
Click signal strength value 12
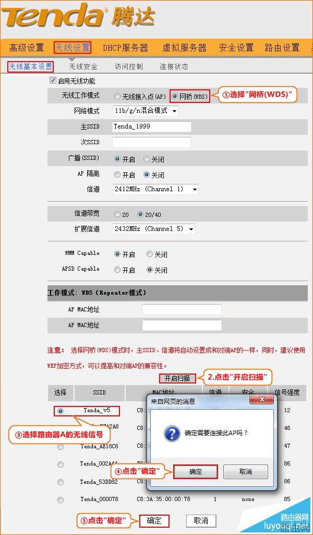click(x=287, y=410)
